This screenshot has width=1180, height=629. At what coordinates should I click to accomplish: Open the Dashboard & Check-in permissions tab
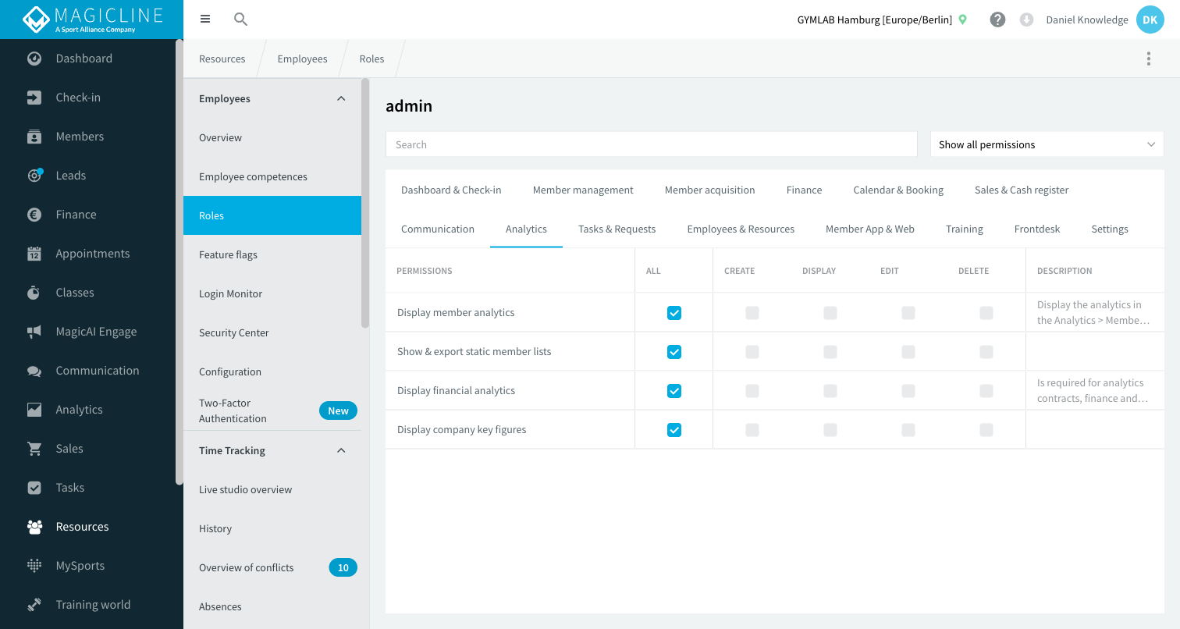(x=451, y=190)
